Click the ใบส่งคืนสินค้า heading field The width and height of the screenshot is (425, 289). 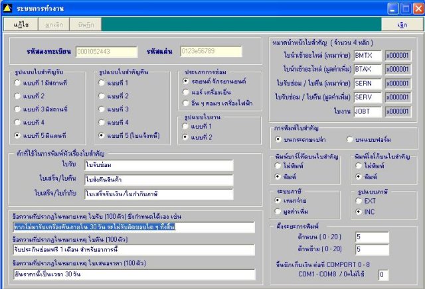(159, 180)
